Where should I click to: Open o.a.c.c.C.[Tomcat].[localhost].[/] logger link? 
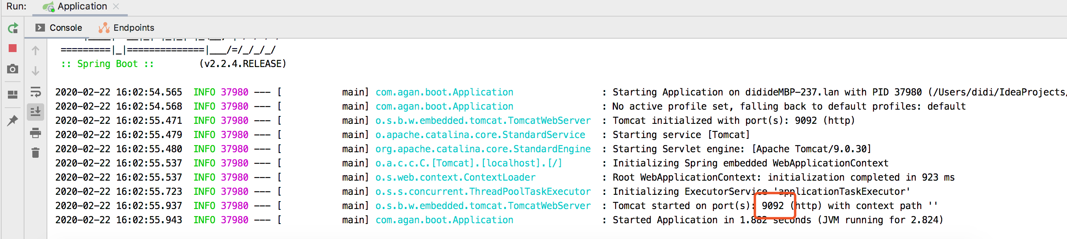tap(468, 163)
